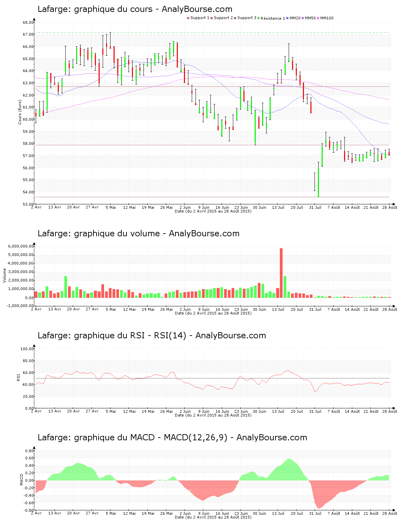Click the 63.00 price axis value
The image size is (408, 527).
pyautogui.click(x=28, y=83)
